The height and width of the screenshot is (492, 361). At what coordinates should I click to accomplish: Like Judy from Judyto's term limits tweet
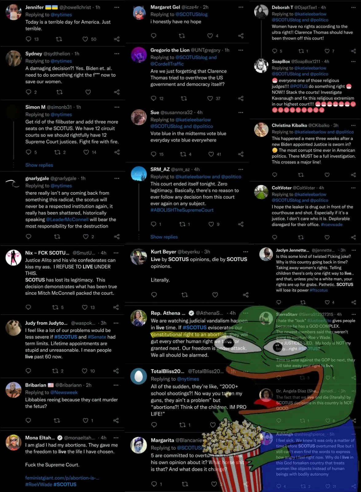85,371
